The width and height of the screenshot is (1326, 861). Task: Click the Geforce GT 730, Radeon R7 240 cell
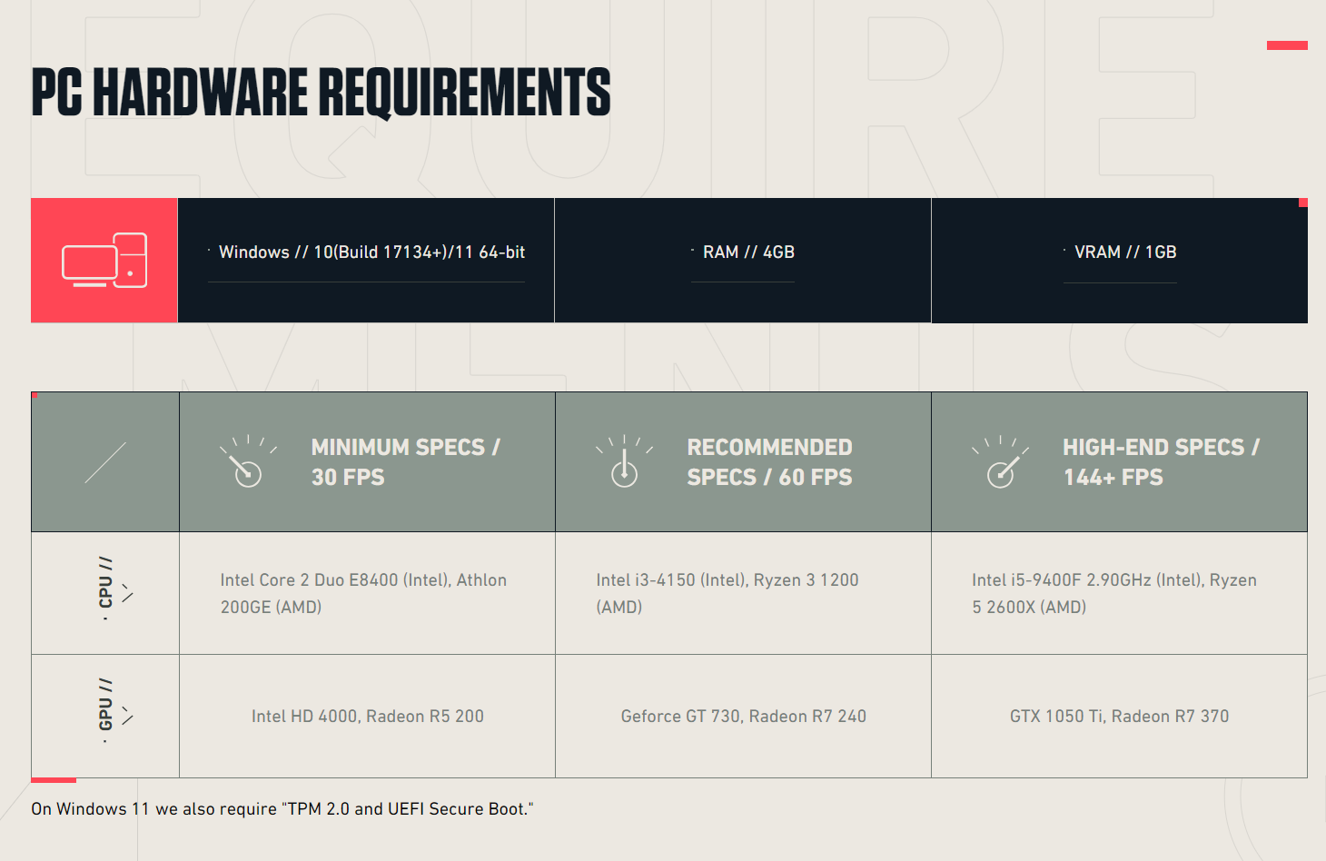pos(744,716)
